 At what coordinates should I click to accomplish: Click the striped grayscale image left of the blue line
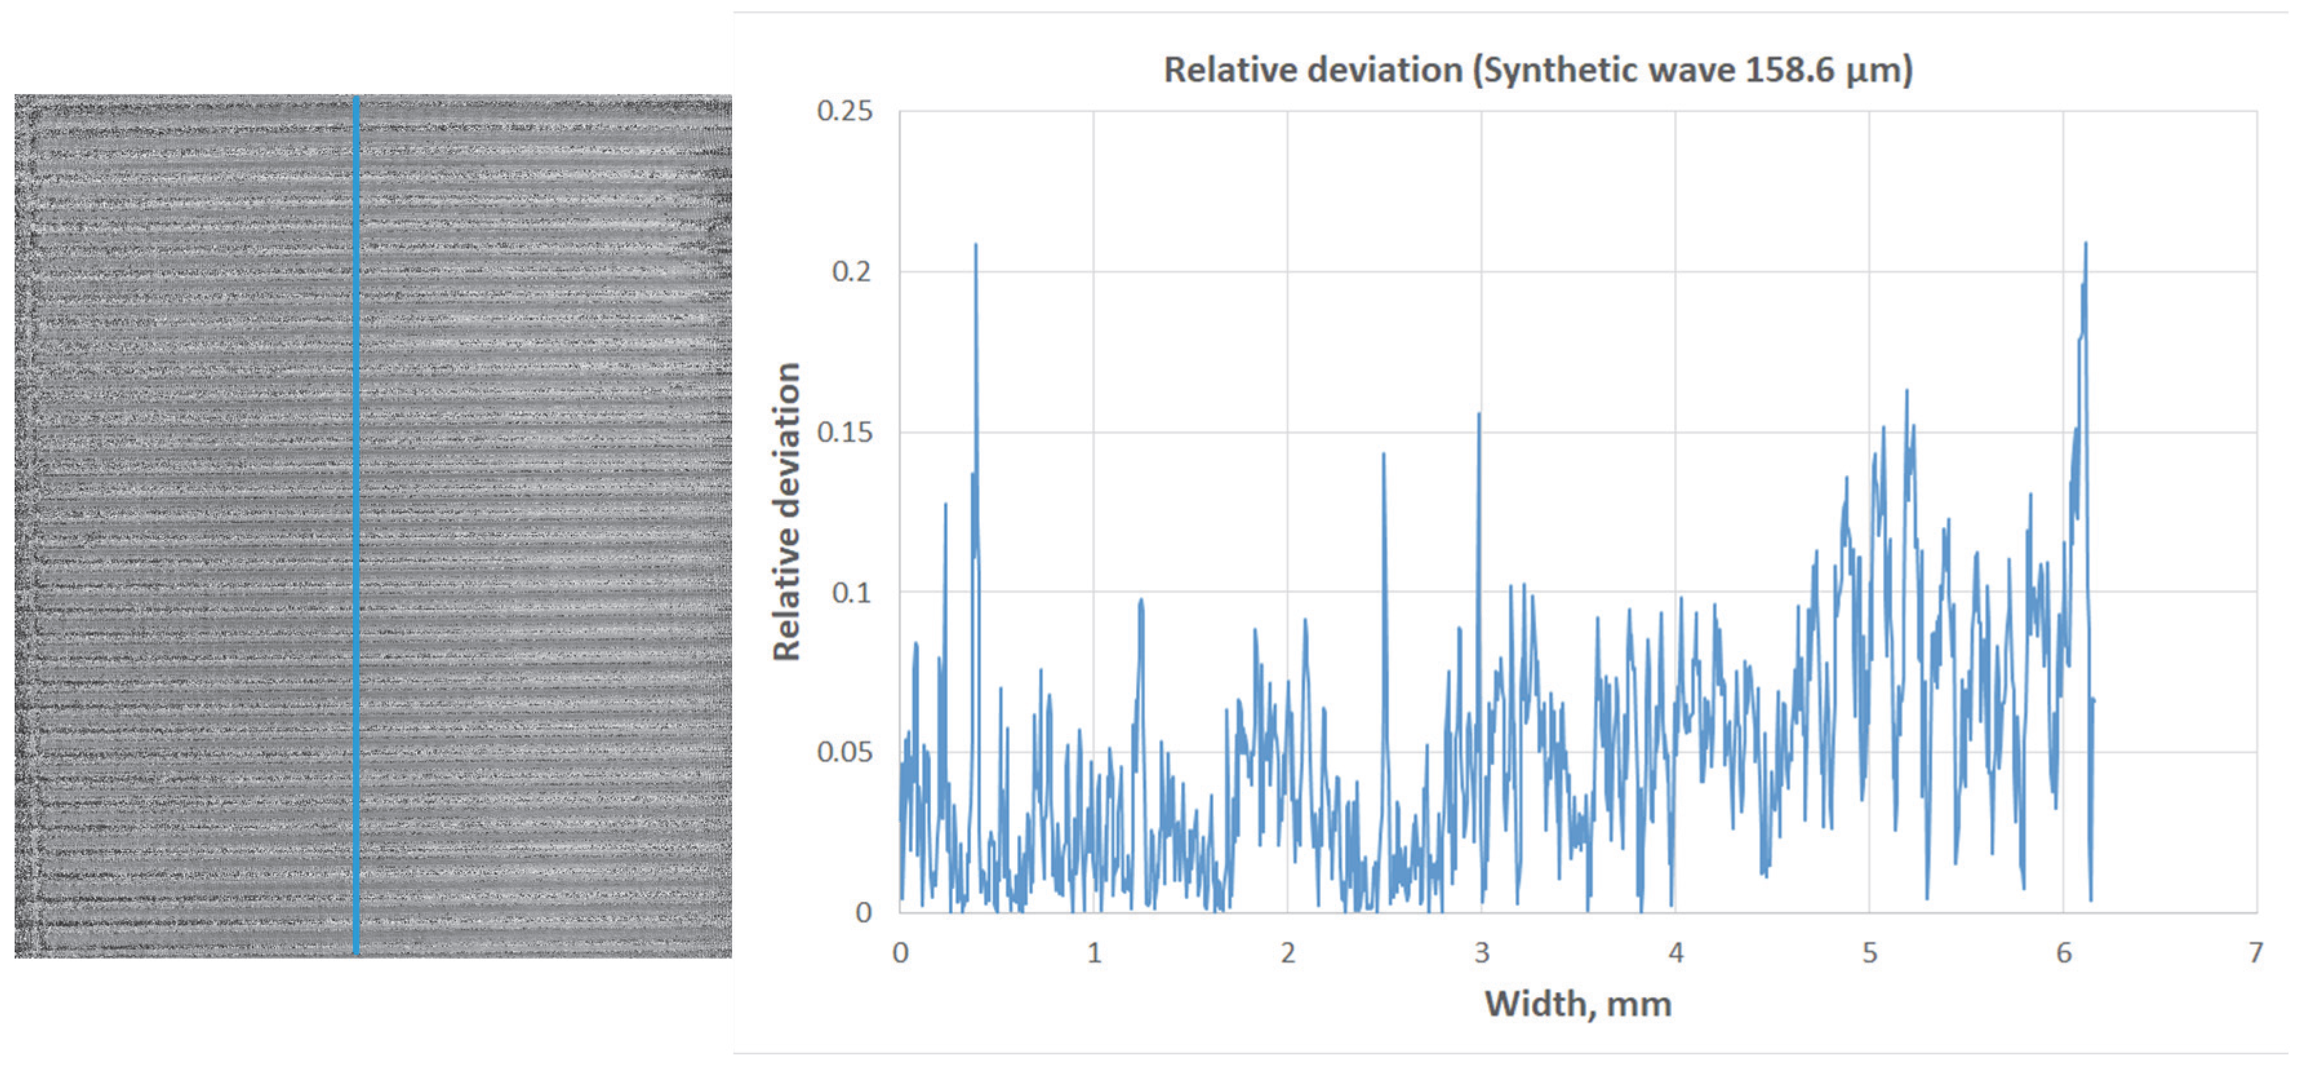[183, 526]
